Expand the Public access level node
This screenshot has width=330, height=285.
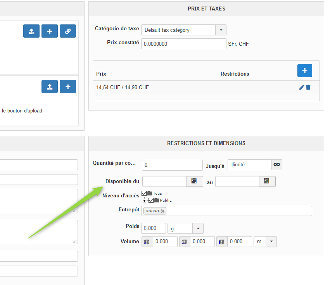[144, 200]
